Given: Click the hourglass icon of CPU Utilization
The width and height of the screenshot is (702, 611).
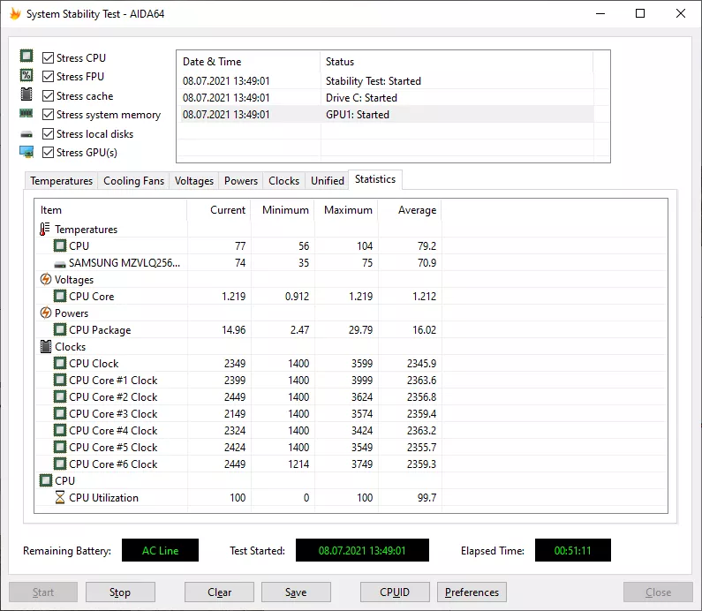Looking at the screenshot, I should 59,497.
